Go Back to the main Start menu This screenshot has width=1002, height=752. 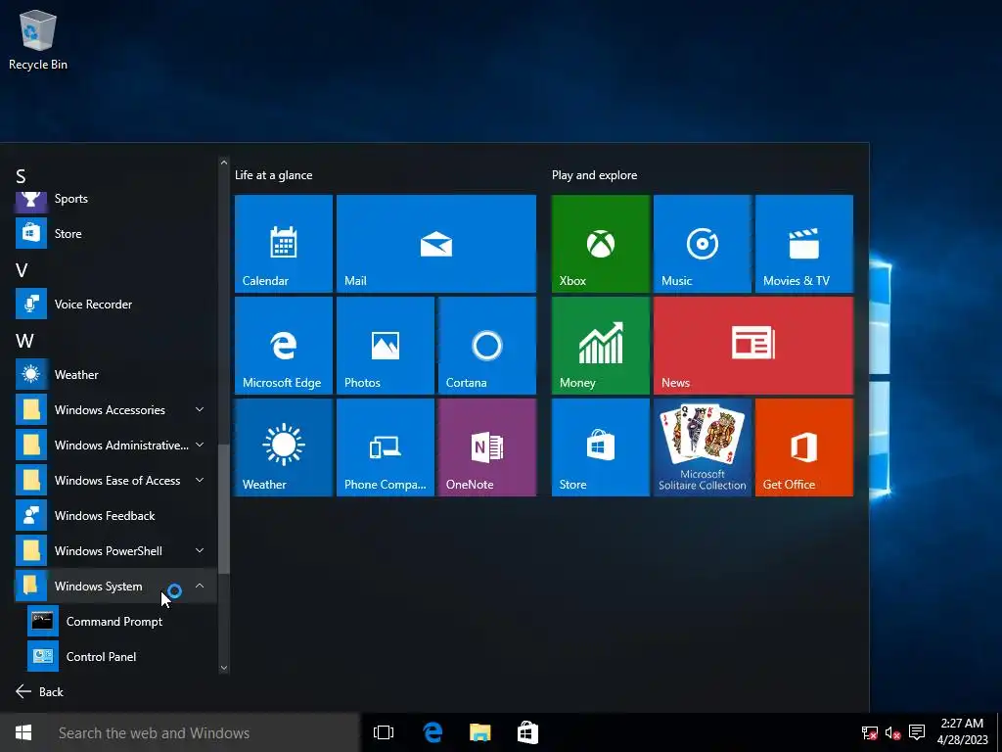pyautogui.click(x=39, y=692)
